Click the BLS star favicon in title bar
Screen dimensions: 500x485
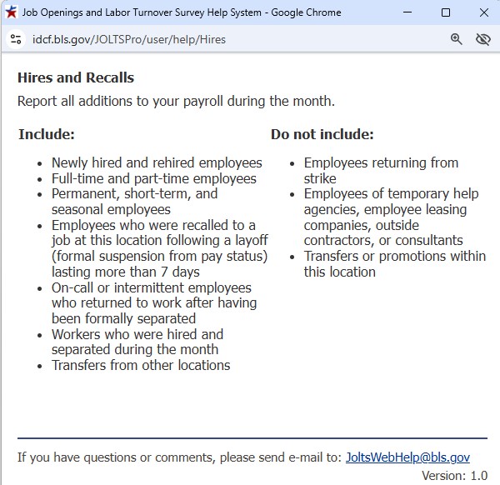[11, 12]
